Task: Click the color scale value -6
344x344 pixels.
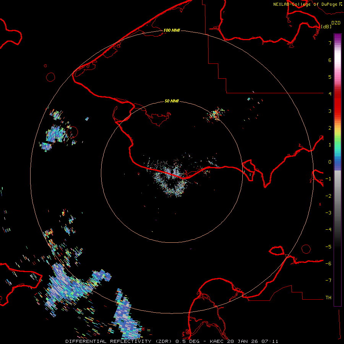Action: pyautogui.click(x=328, y=264)
